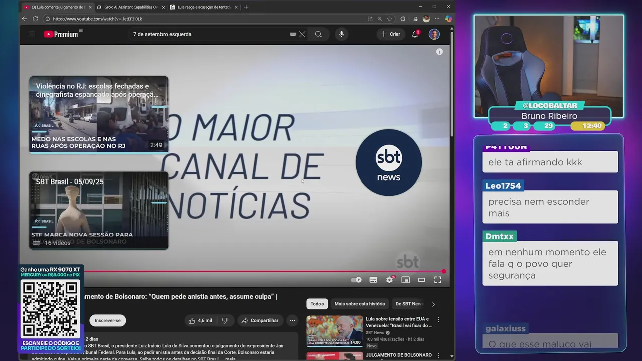Open the YouTube hamburger guide menu
The width and height of the screenshot is (642, 361).
click(32, 34)
